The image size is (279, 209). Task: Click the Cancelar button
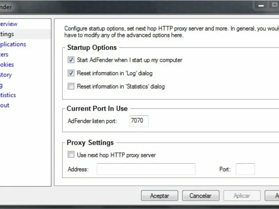[201, 196]
